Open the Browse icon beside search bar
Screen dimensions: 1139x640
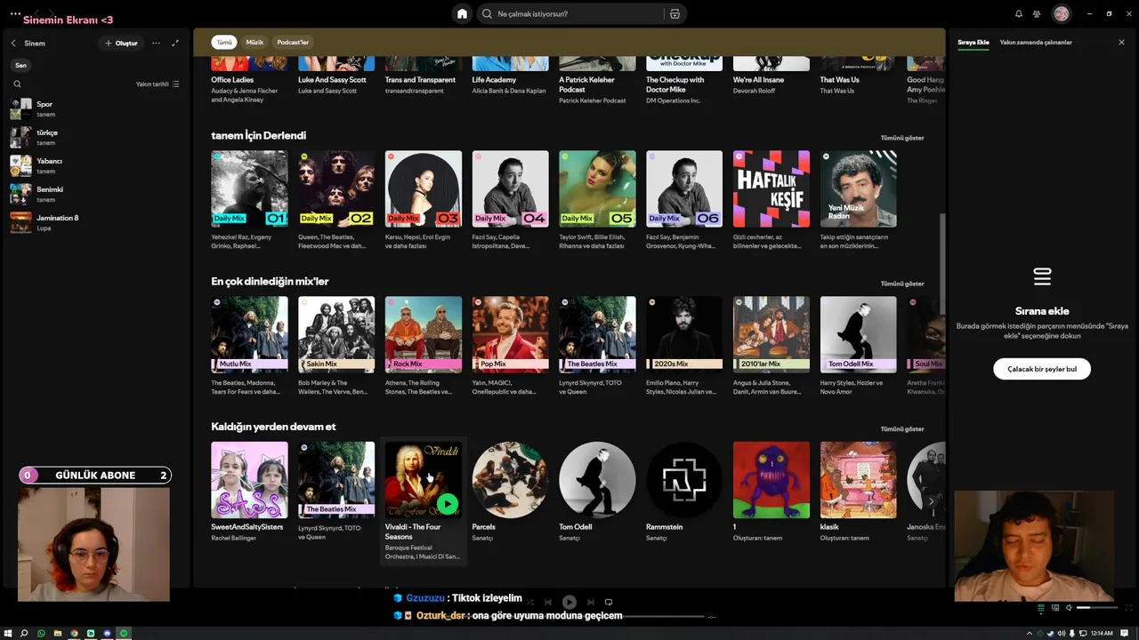pyautogui.click(x=675, y=13)
